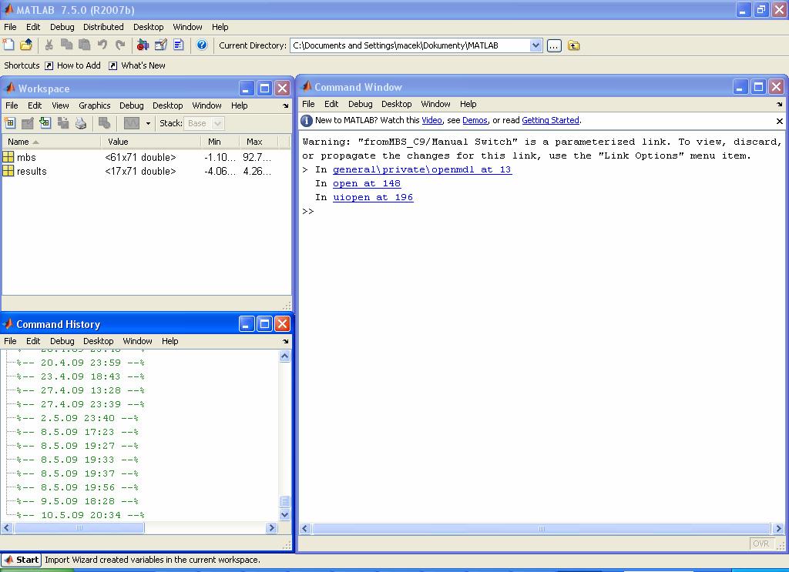Click the What's New shortcut icon
This screenshot has height=572, width=789.
click(x=112, y=65)
